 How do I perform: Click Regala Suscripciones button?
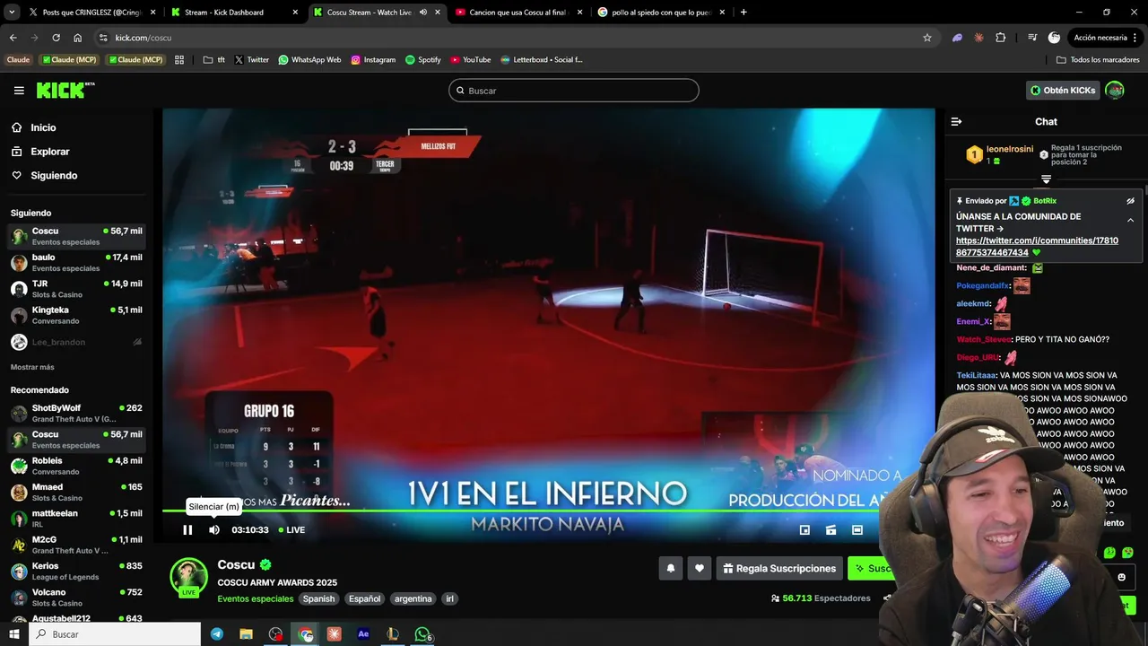[x=779, y=568]
